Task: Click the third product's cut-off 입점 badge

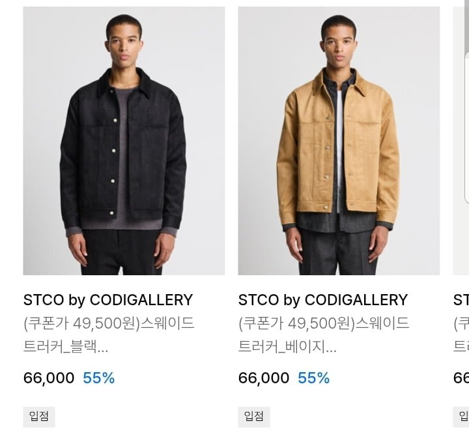Action: click(461, 416)
